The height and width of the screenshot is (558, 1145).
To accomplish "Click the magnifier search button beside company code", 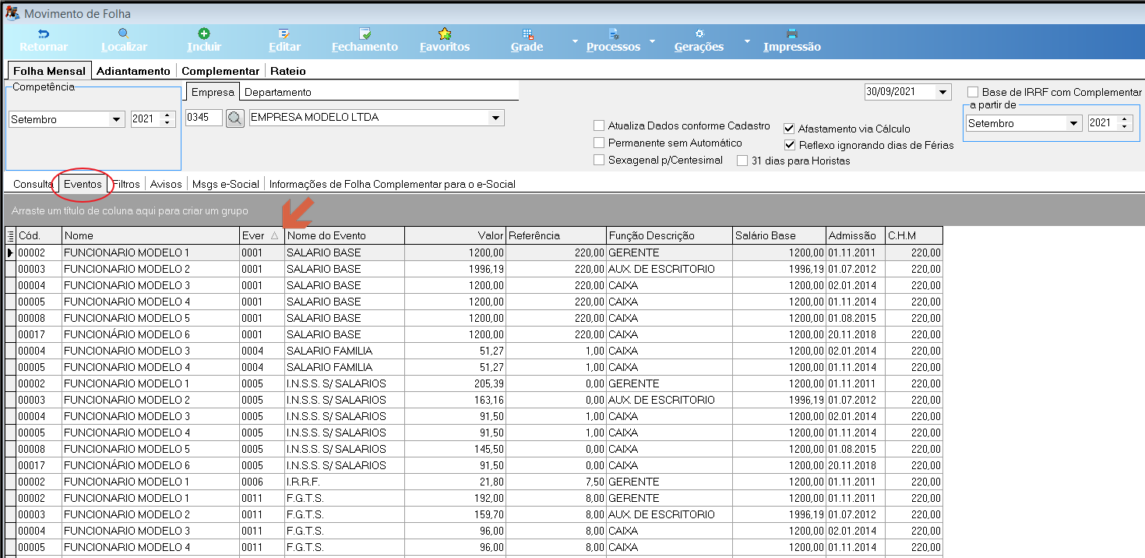I will [x=235, y=118].
